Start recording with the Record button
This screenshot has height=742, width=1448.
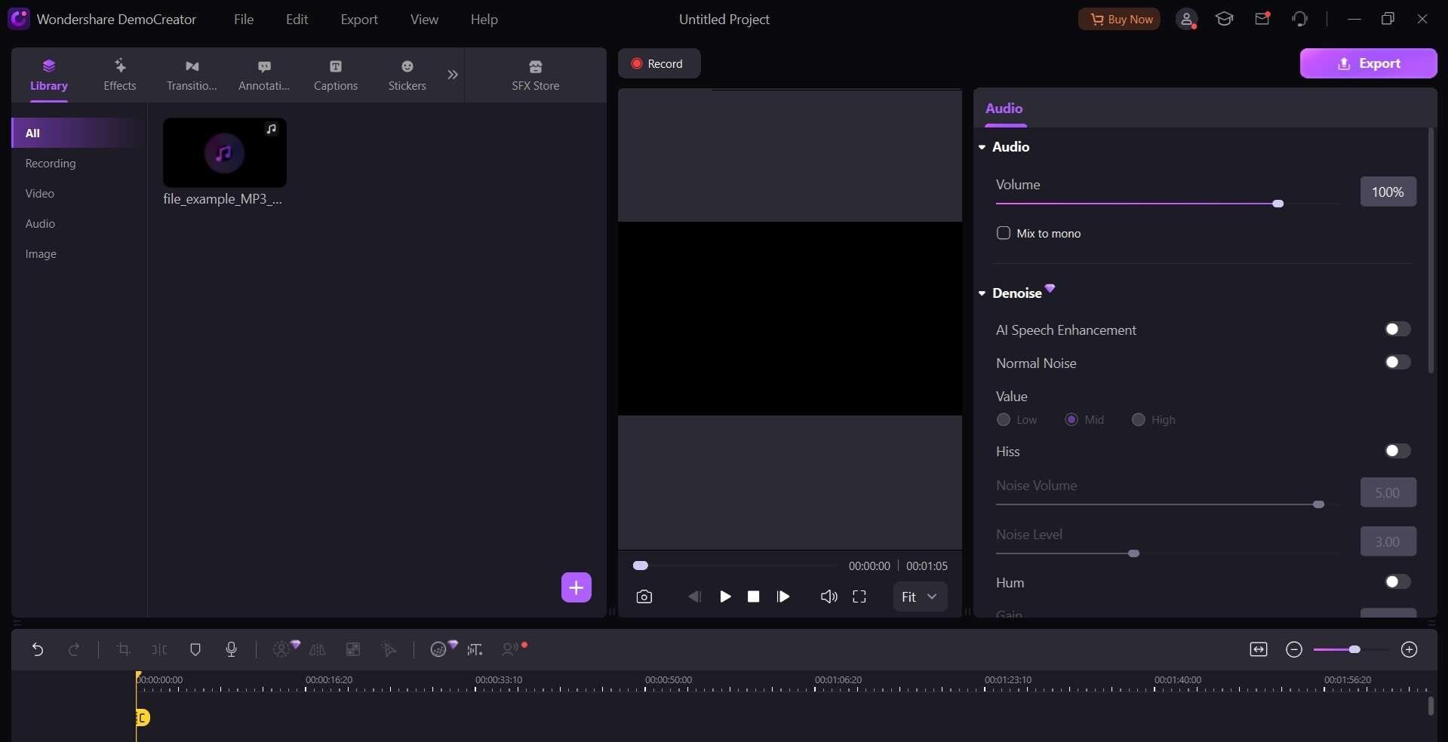659,63
